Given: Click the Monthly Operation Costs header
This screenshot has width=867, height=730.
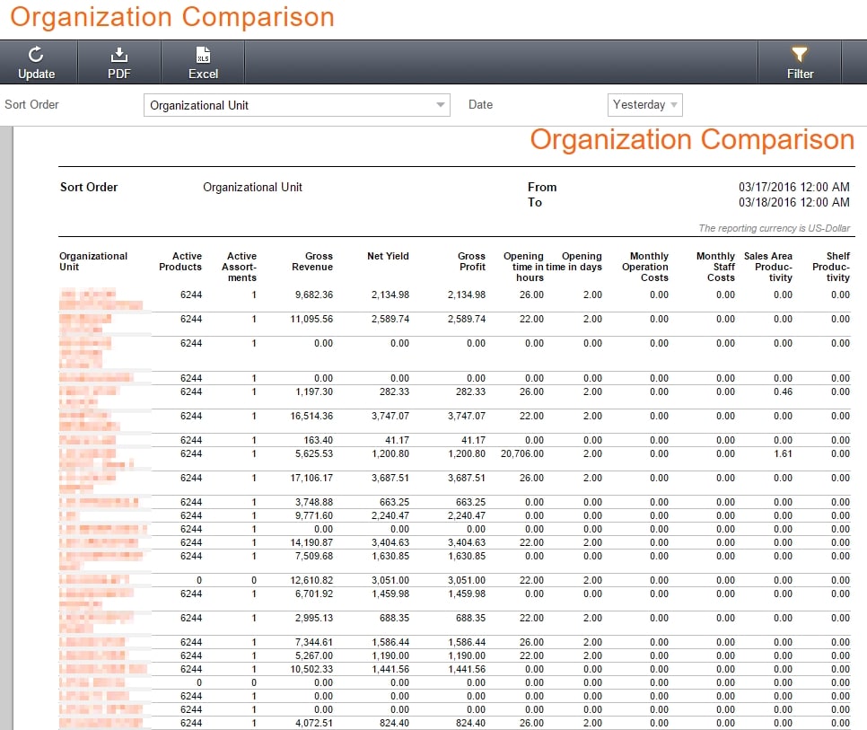Looking at the screenshot, I should click(x=644, y=267).
